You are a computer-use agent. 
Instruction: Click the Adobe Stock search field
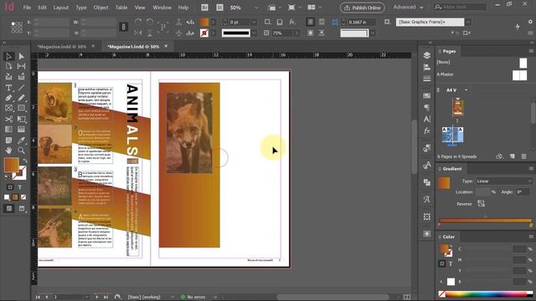(x=460, y=8)
